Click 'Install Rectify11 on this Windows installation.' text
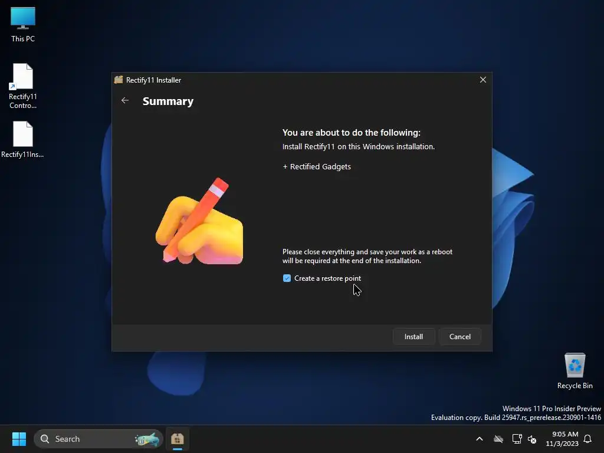 pyautogui.click(x=358, y=146)
